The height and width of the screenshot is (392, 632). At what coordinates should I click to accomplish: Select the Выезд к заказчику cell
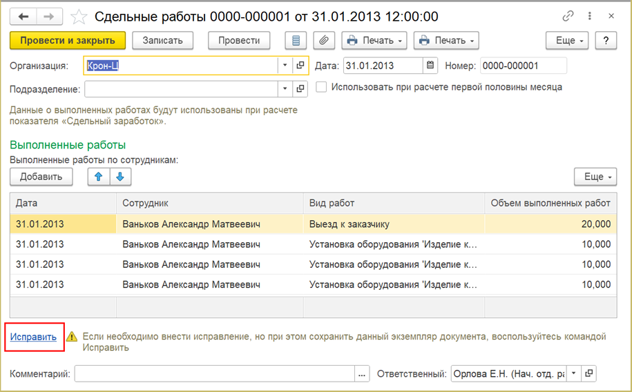pos(394,224)
